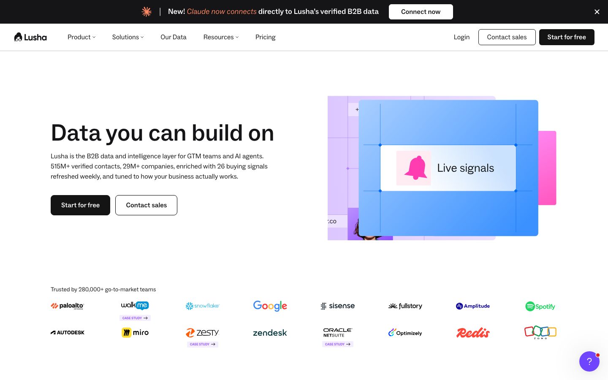The width and height of the screenshot is (608, 380).
Task: Click Contact sales in the navbar
Action: 507,37
